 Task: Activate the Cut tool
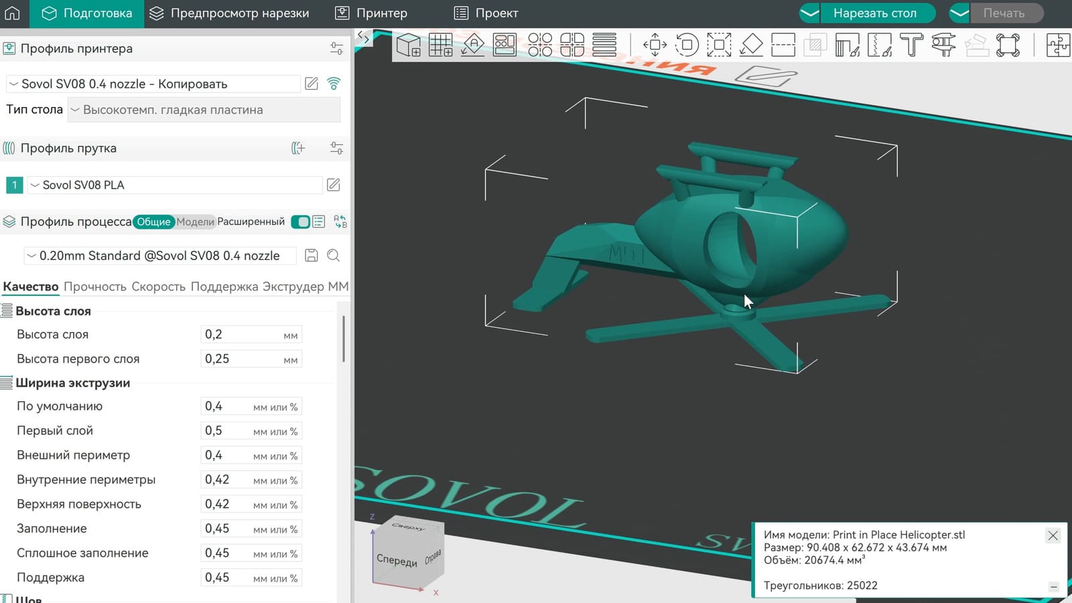click(783, 45)
